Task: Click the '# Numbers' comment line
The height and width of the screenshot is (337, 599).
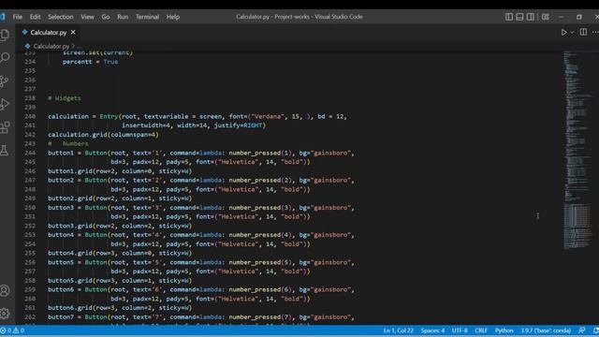Action: [x=68, y=143]
